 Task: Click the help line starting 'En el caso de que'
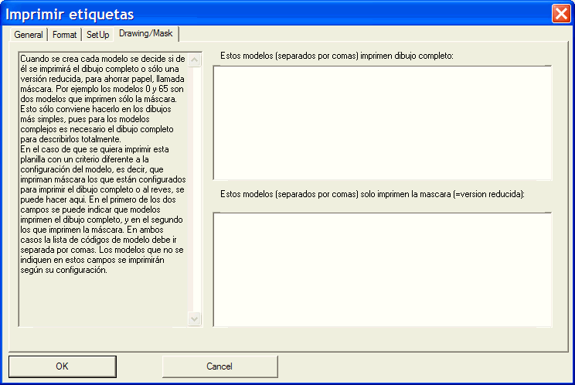pos(94,148)
